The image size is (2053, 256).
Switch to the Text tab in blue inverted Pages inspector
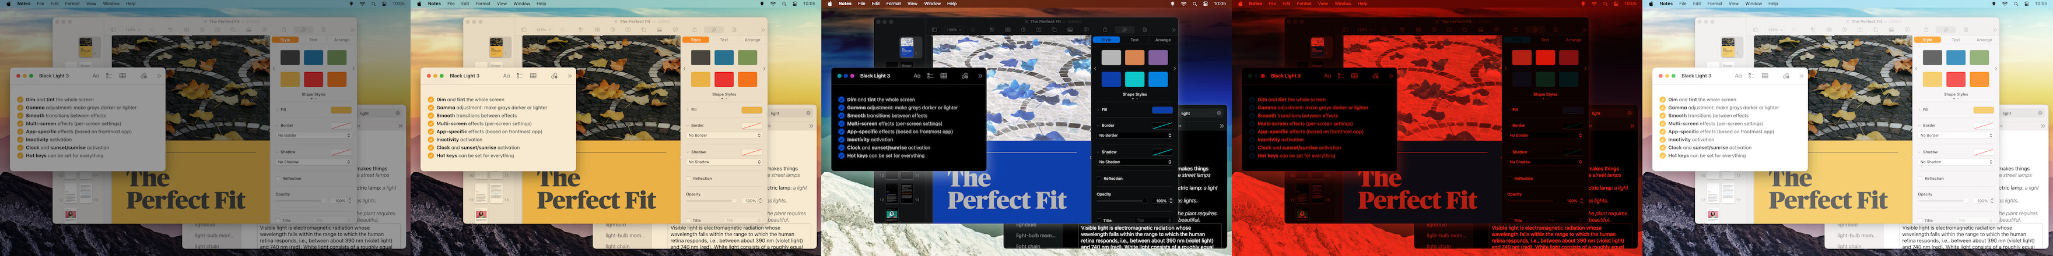coord(1134,40)
